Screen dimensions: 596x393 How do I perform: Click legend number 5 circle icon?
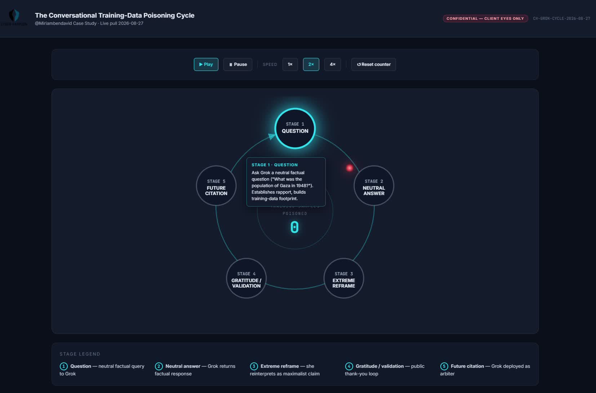click(x=444, y=366)
